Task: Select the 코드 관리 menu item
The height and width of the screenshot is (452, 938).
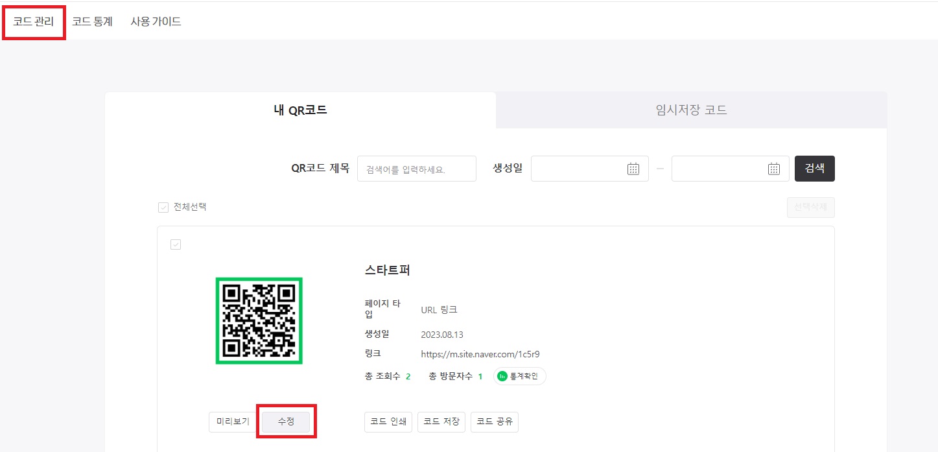Action: [33, 21]
